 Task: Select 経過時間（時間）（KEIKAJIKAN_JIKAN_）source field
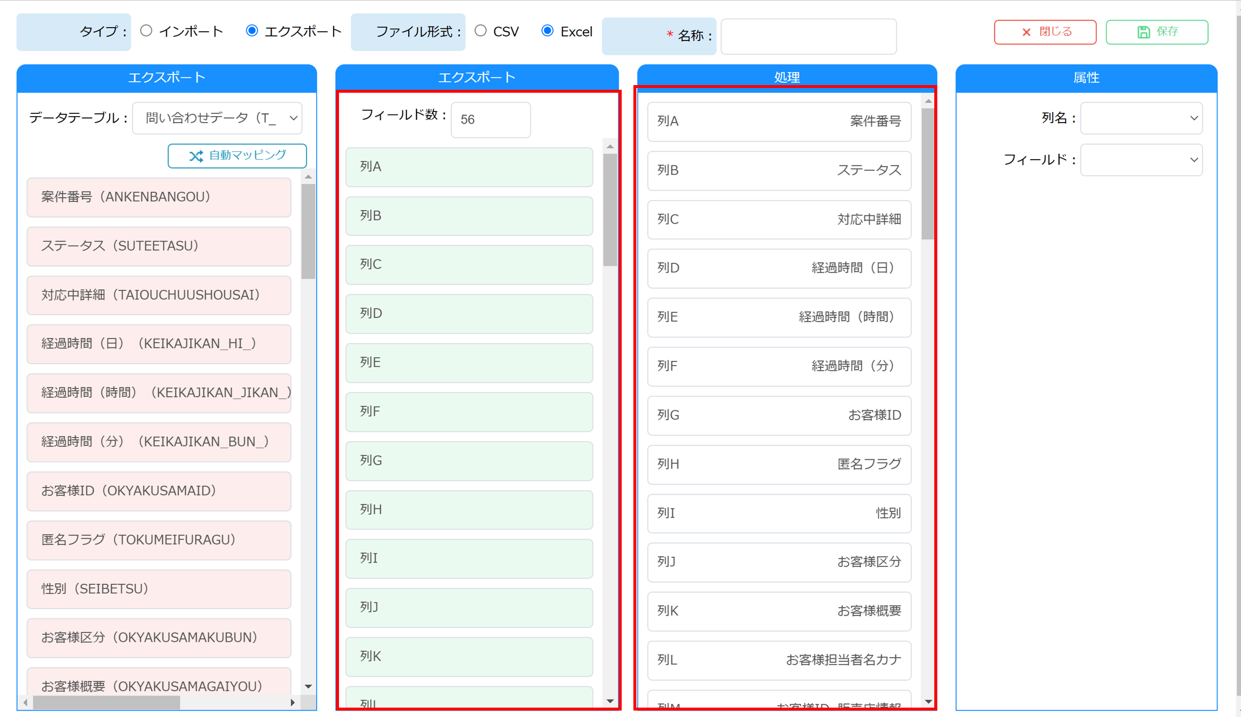click(x=159, y=393)
